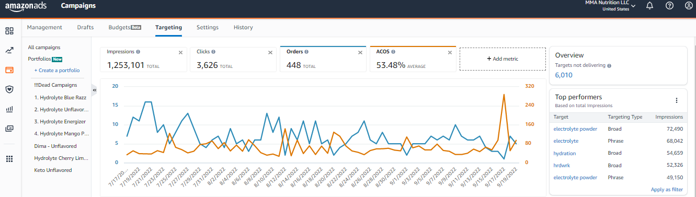This screenshot has height=197, width=696.
Task: Open Dima - Unflavored portfolio
Action: [55, 146]
